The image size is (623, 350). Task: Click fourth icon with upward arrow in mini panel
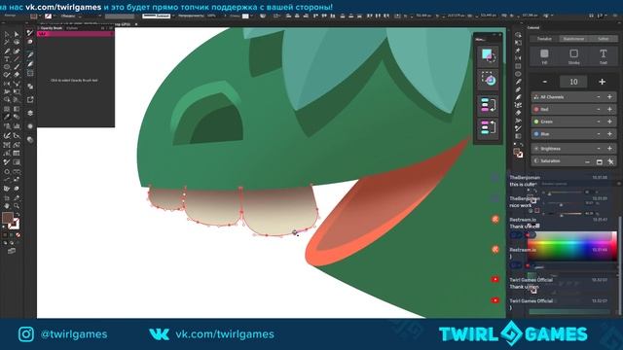pos(488,127)
